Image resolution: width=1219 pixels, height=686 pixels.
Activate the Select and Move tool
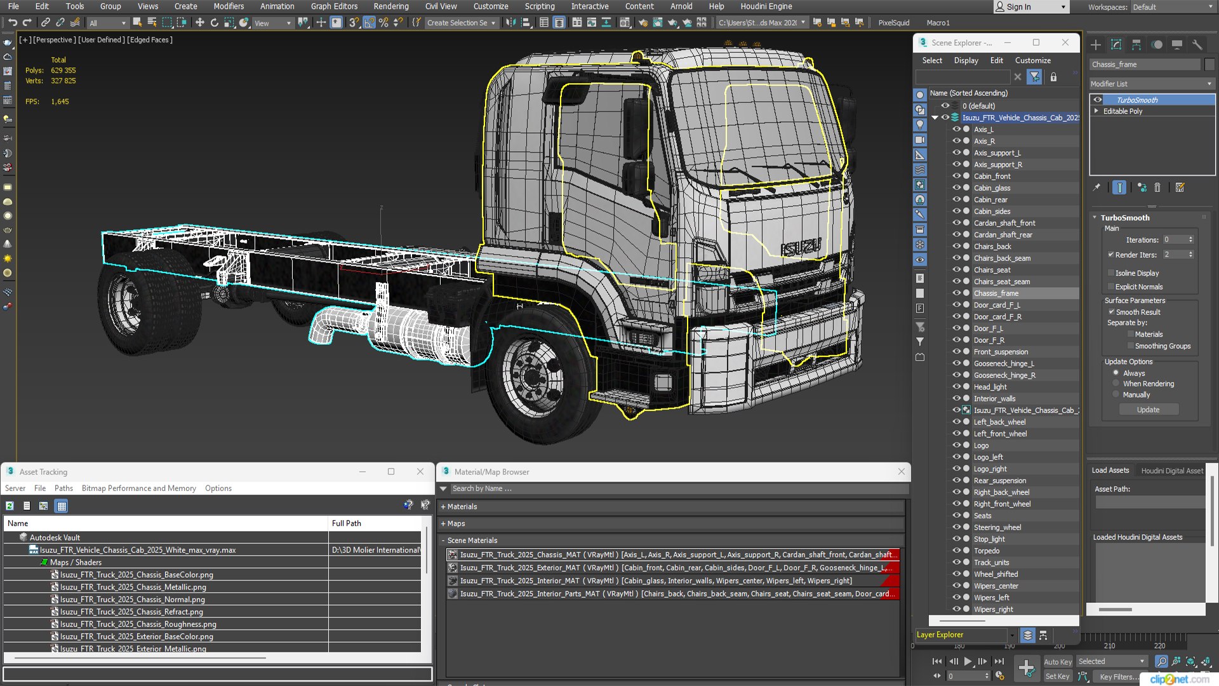(199, 22)
